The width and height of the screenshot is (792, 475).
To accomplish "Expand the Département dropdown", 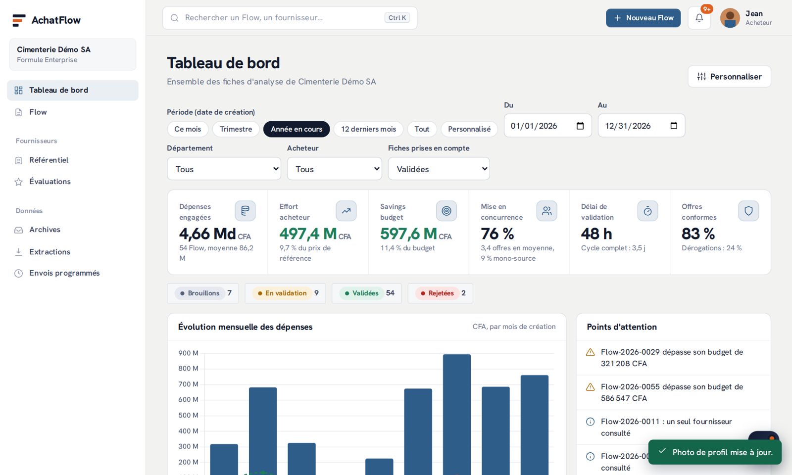I will pyautogui.click(x=224, y=169).
